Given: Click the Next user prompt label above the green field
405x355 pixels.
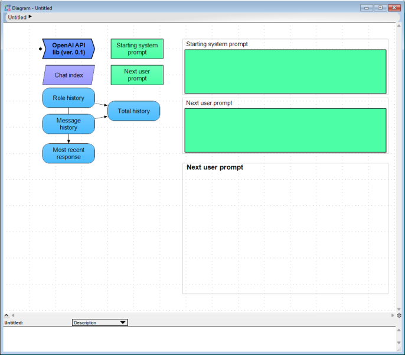Looking at the screenshot, I should (209, 103).
